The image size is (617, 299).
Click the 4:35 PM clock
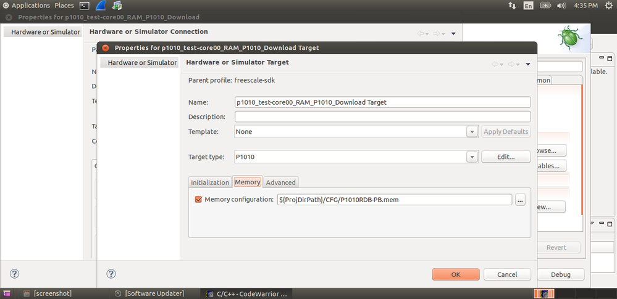[x=586, y=6]
